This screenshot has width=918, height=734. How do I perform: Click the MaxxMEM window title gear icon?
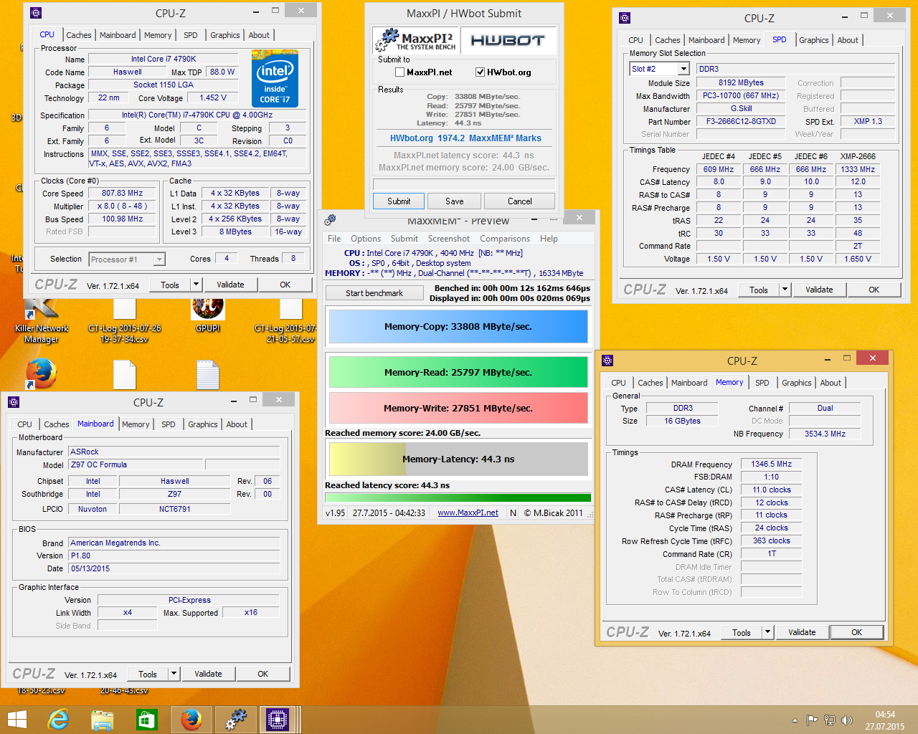point(330,219)
